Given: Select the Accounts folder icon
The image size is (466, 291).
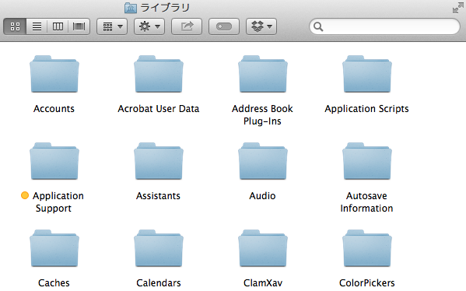Looking at the screenshot, I should (54, 74).
